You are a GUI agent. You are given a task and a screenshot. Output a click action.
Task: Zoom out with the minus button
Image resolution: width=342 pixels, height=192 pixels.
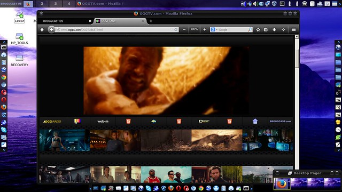coord(184,30)
